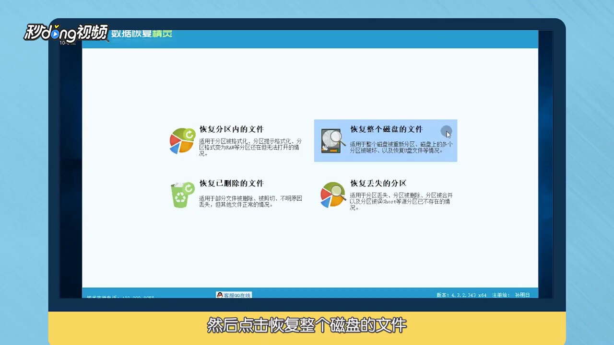Image resolution: width=614 pixels, height=345 pixels.
Task: Click the description text under 恢复丢失的分区
Action: [401, 202]
